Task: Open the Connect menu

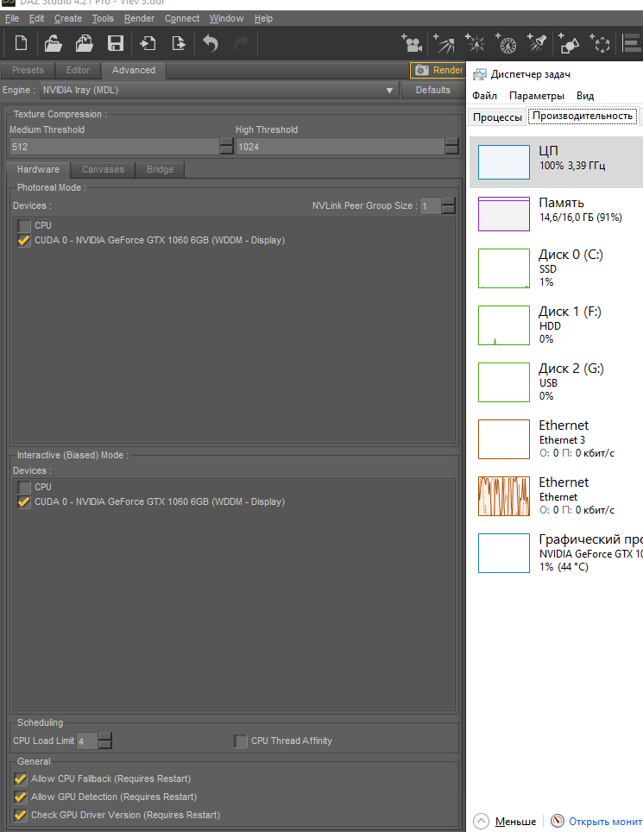Action: (182, 19)
